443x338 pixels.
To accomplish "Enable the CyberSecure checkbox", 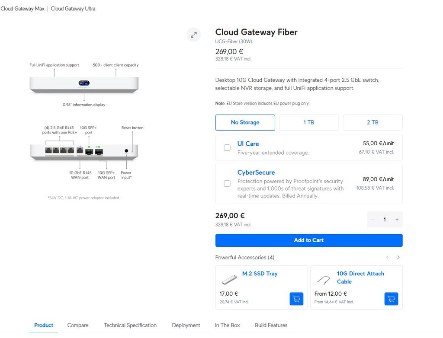I will (x=227, y=184).
